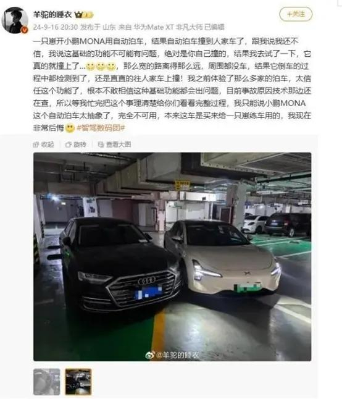The height and width of the screenshot is (399, 342).
Task: Click the 已编辑 edited label
Action: coord(215,27)
